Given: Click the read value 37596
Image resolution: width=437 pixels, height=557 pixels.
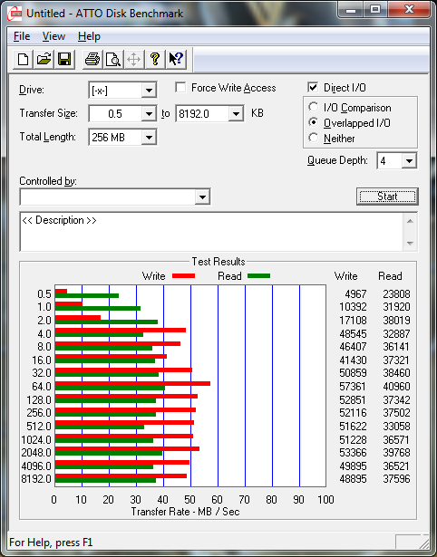Looking at the screenshot, I should [x=396, y=478].
